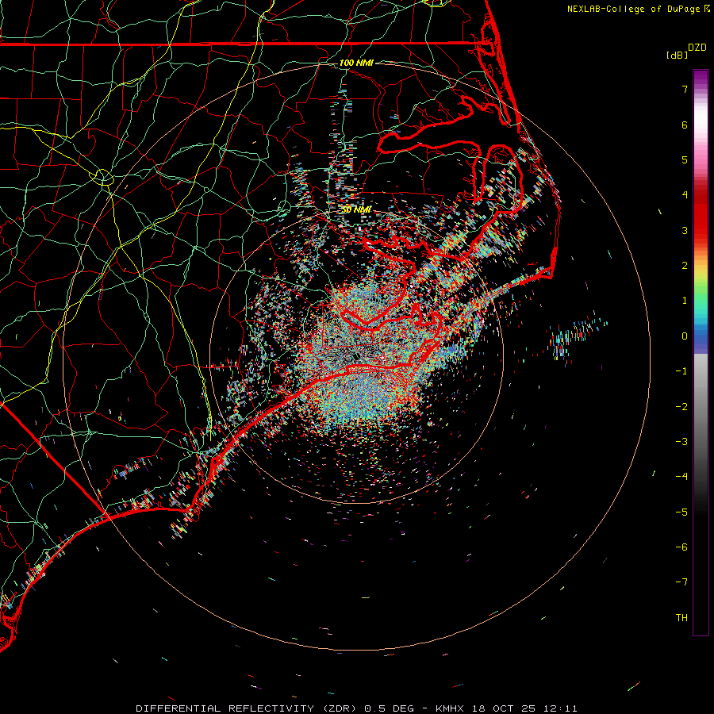The width and height of the screenshot is (714, 714).
Task: Click the -3 value on the color scale
Action: click(x=681, y=442)
